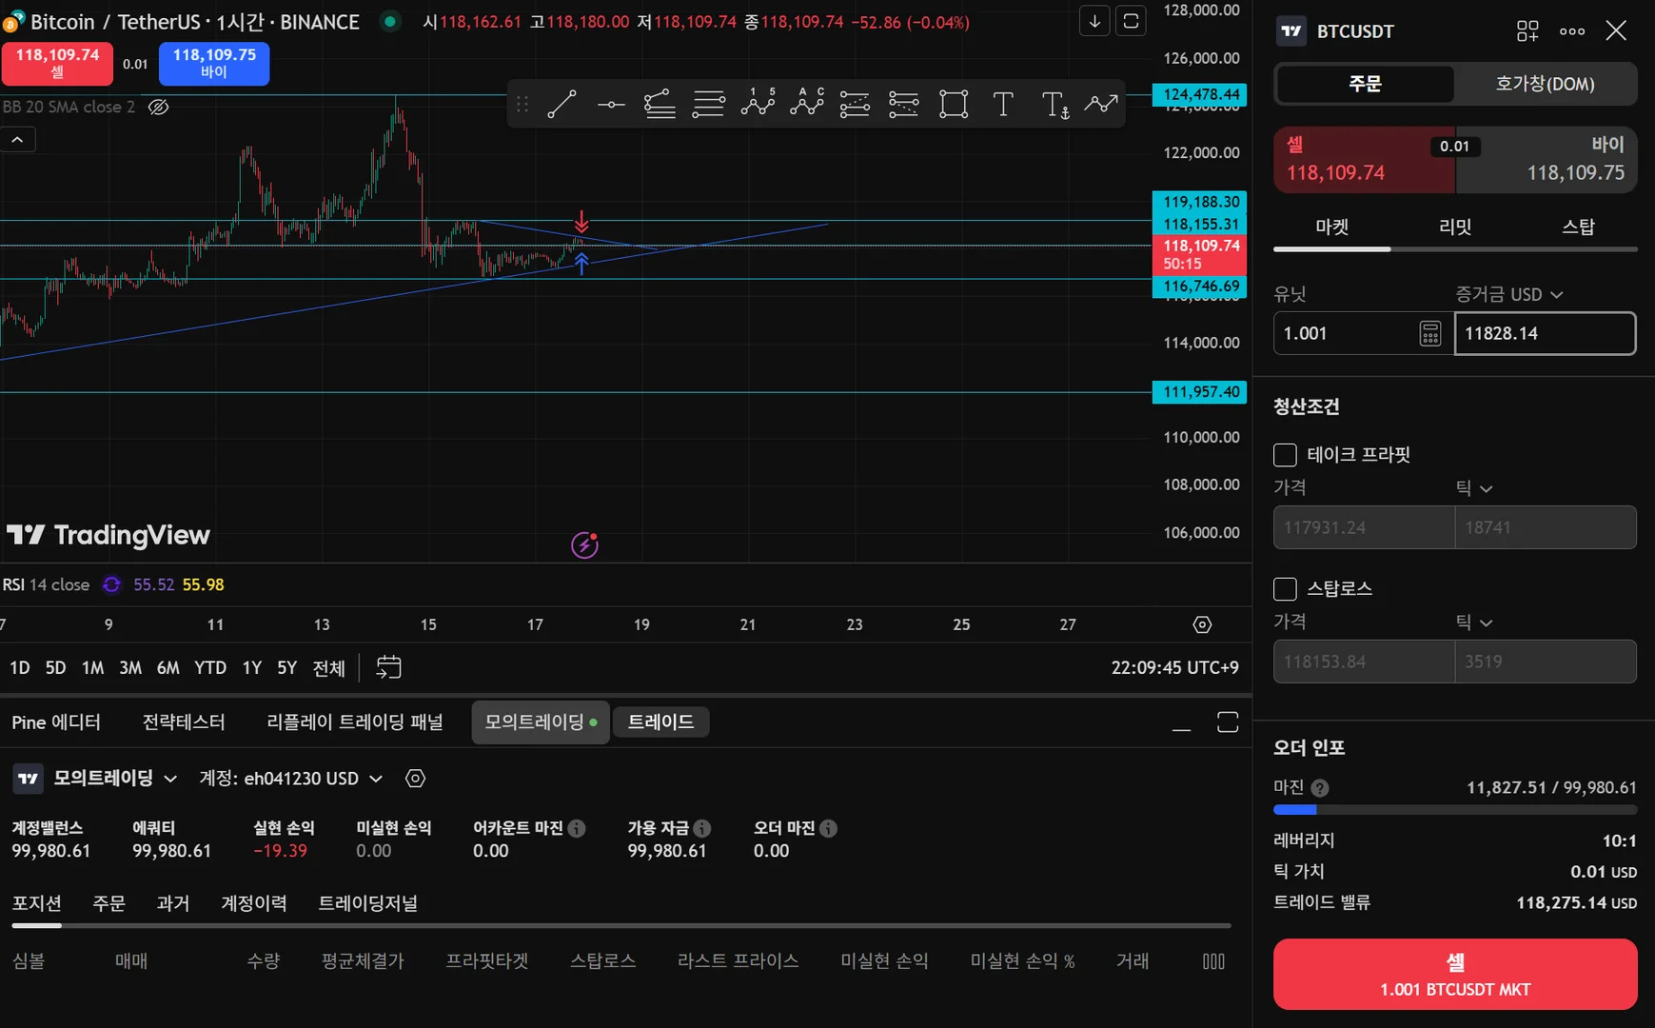Set chart range to YTD
Viewport: 1655px width, 1028px height.
[x=210, y=668]
